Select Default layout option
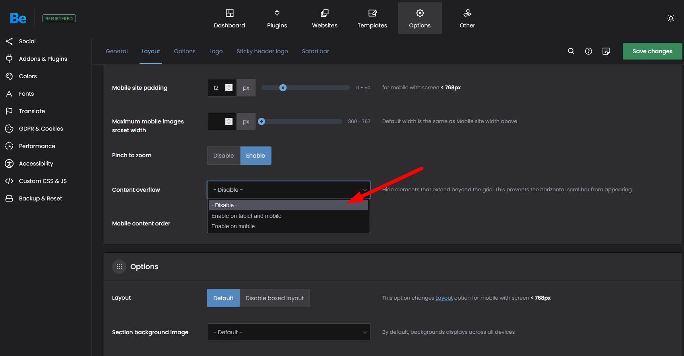 (x=223, y=298)
